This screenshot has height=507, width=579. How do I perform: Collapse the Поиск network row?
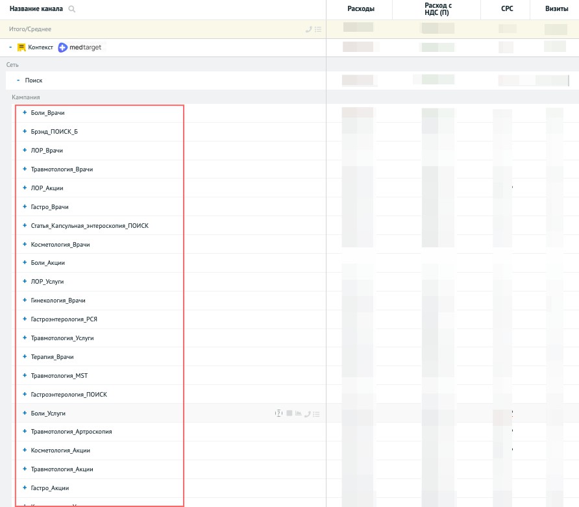[18, 80]
